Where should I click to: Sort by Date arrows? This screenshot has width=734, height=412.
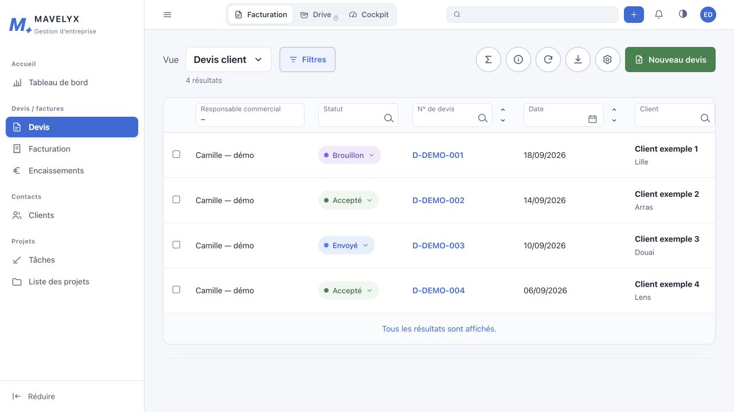(614, 115)
